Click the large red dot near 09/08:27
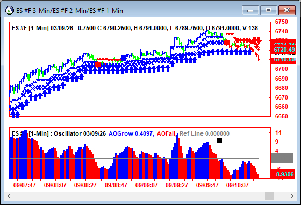This screenshot has width=301, height=205. pyautogui.click(x=98, y=65)
